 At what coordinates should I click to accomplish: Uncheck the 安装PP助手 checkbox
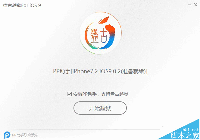point(69,94)
